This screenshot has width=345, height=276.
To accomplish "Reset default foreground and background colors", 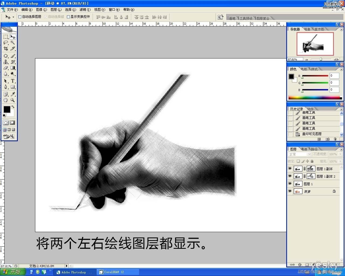I will pyautogui.click(x=4, y=115).
